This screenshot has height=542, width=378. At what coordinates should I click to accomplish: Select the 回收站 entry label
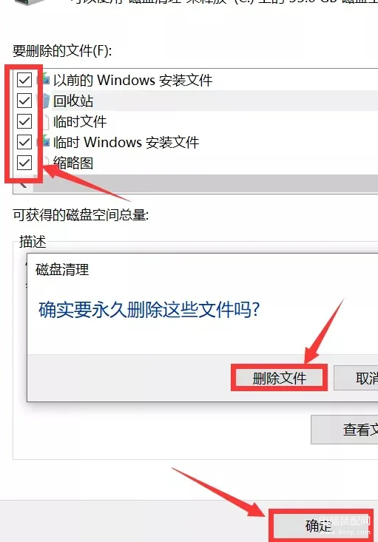point(73,101)
